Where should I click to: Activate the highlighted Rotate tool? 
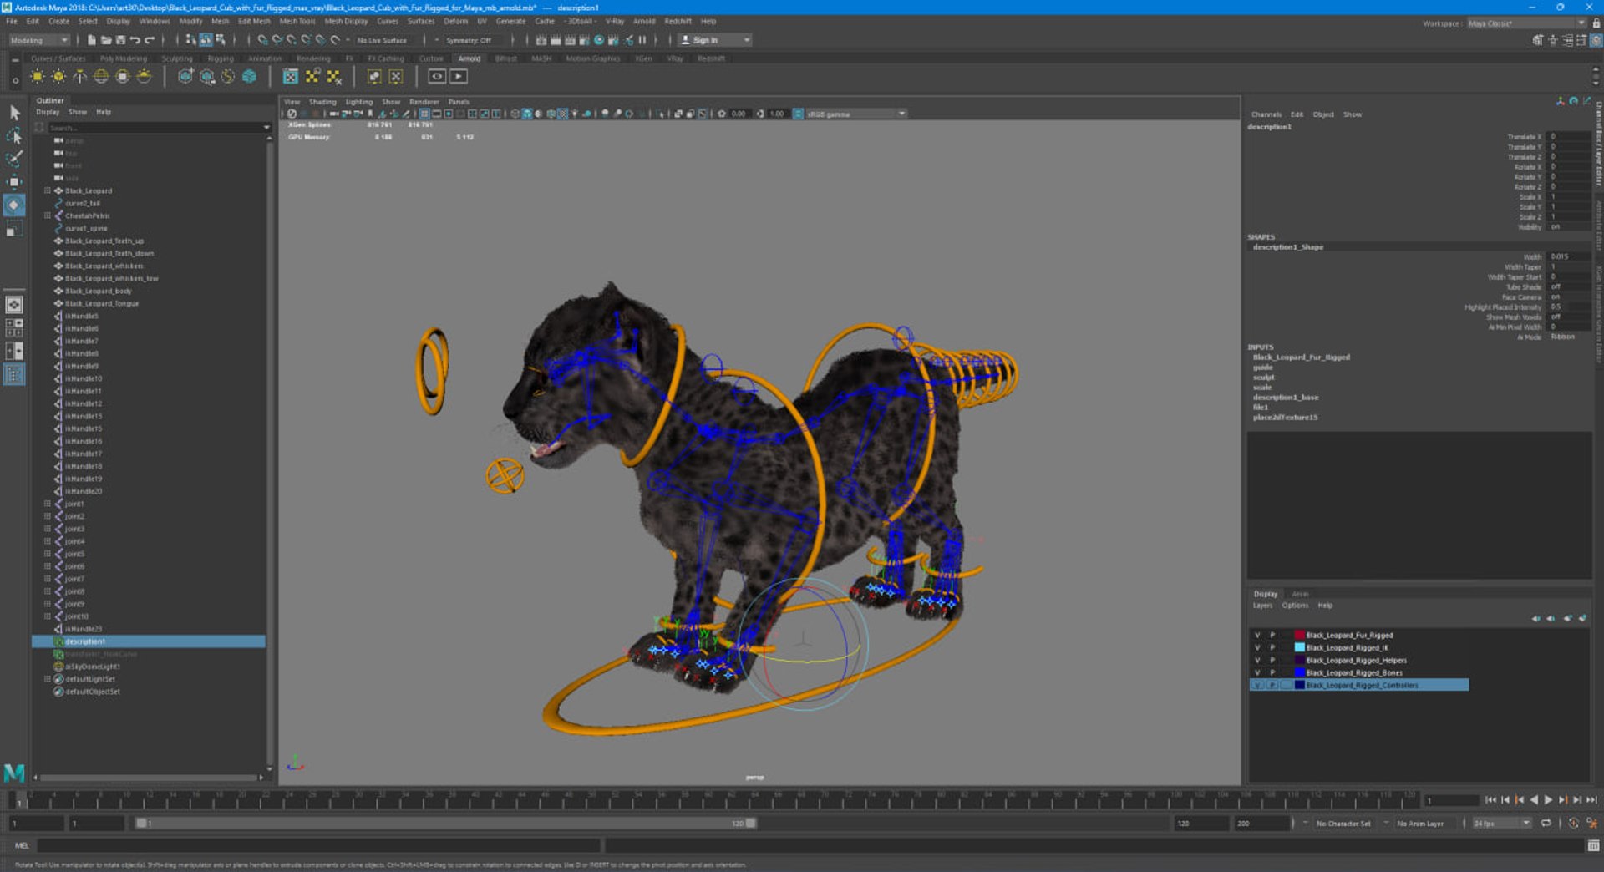[14, 205]
